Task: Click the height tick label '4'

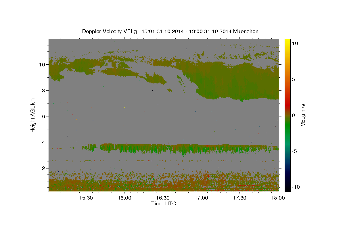Action: click(x=44, y=142)
